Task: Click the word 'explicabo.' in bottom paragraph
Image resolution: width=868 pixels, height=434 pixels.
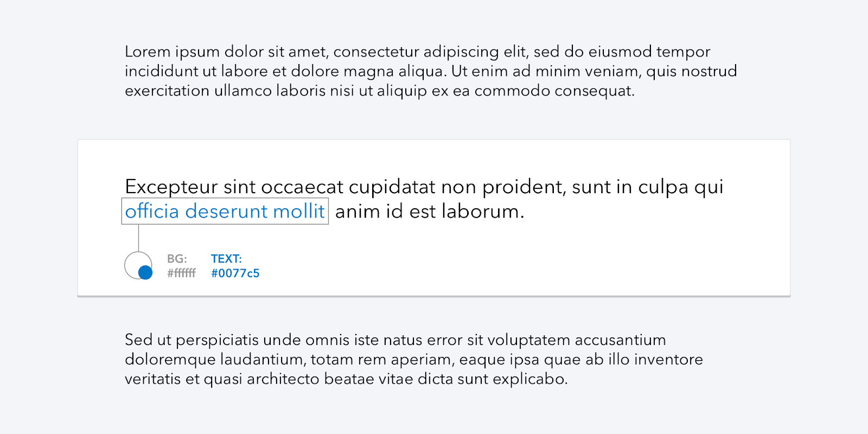Action: 530,379
